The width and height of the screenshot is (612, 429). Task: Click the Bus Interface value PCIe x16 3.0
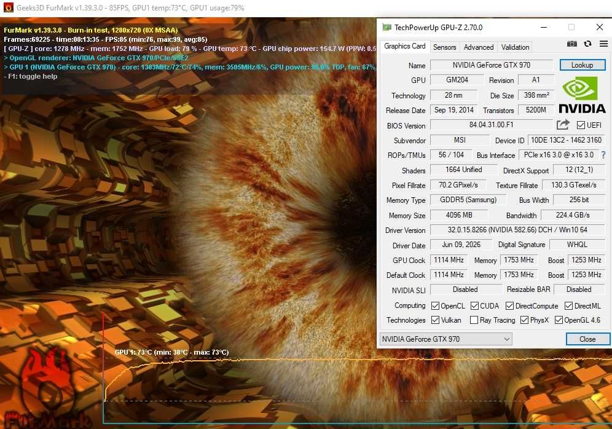pyautogui.click(x=559, y=155)
